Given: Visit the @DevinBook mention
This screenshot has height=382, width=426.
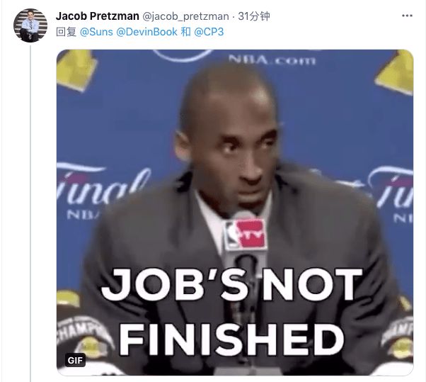Looking at the screenshot, I should pyautogui.click(x=146, y=32).
